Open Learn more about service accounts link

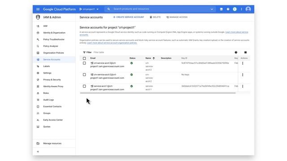coord(237,32)
